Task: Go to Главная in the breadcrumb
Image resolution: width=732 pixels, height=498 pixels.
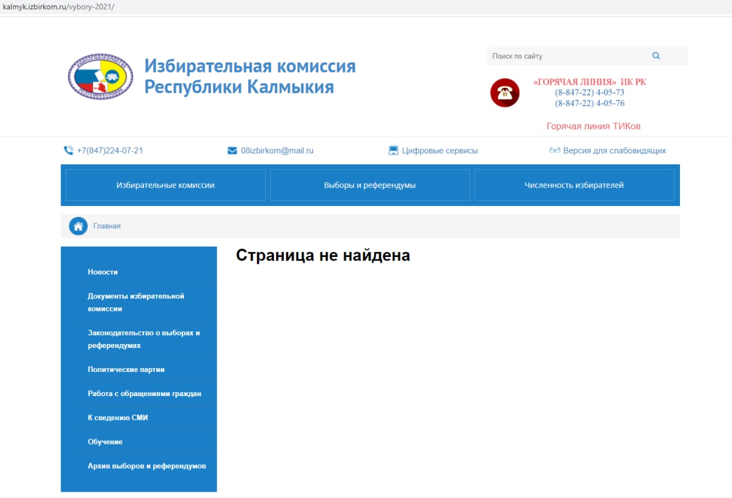Action: tap(107, 226)
